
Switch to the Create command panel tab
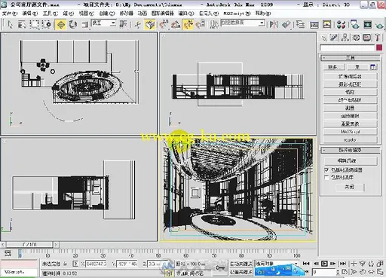point(324,38)
